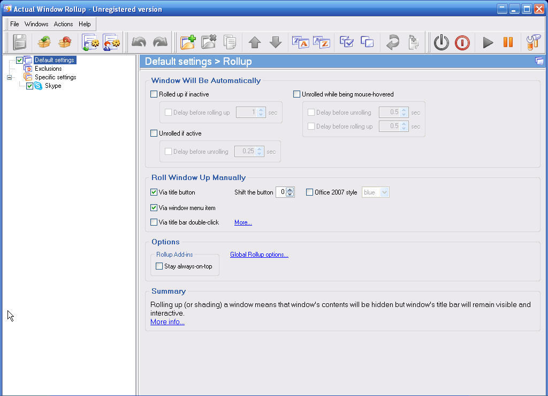
Task: Open the Actions menu
Action: (x=63, y=24)
